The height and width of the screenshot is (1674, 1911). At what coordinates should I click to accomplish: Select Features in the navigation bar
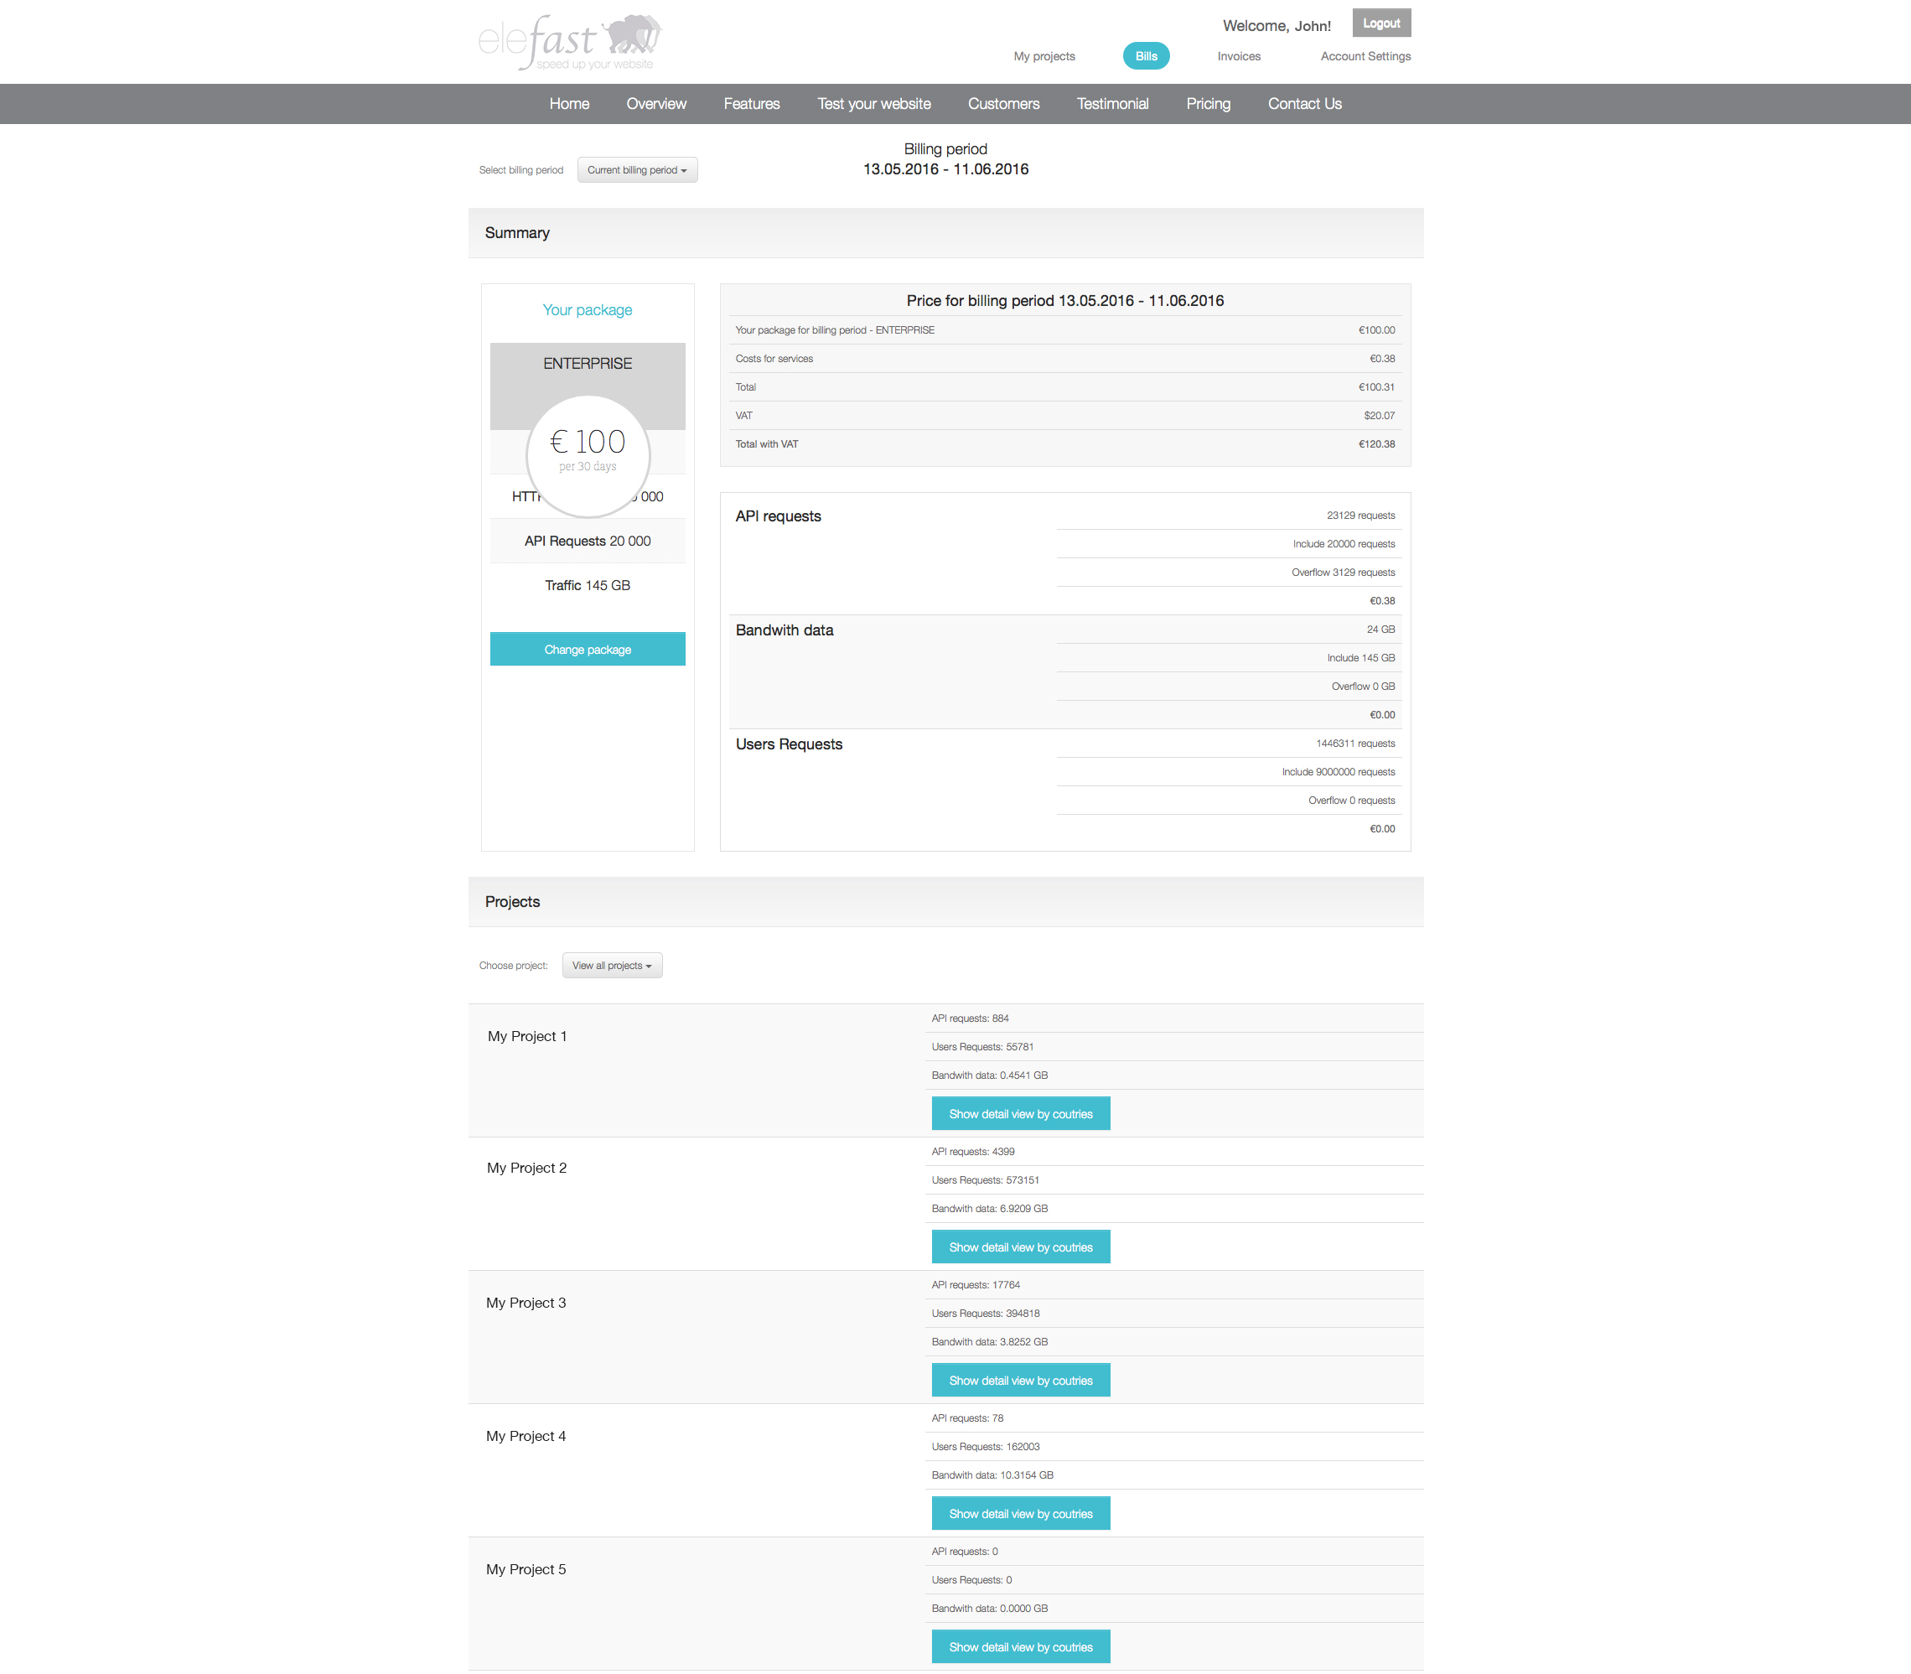click(751, 104)
